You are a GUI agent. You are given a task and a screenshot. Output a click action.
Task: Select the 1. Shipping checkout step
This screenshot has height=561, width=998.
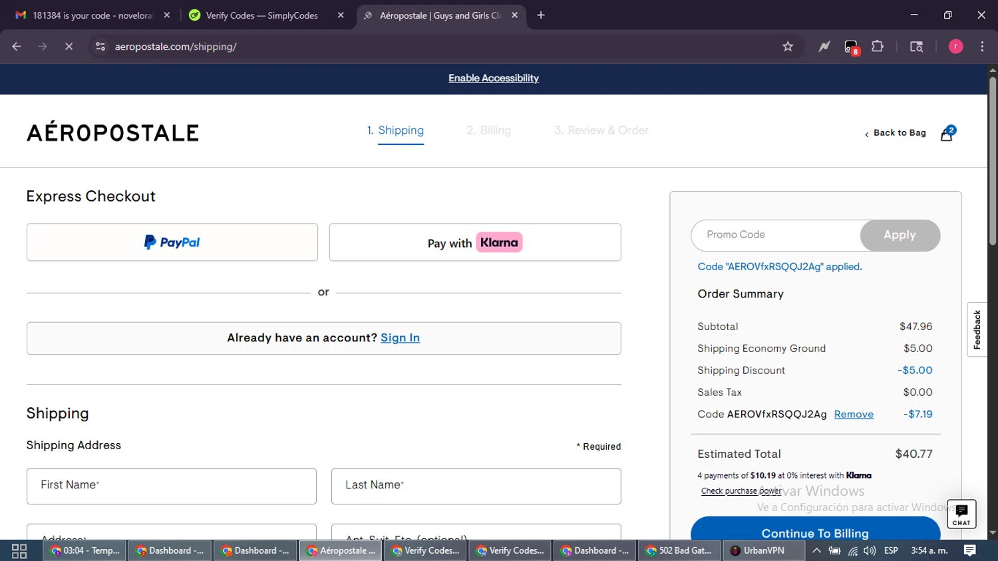(395, 130)
